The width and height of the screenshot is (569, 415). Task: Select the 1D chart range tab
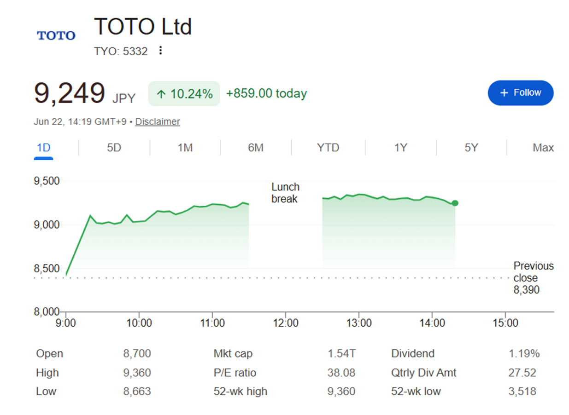(43, 148)
